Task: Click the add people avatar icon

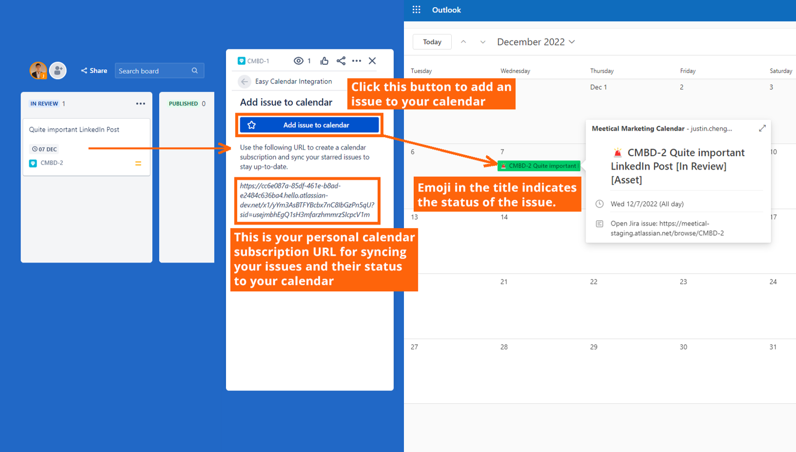Action: pos(58,70)
